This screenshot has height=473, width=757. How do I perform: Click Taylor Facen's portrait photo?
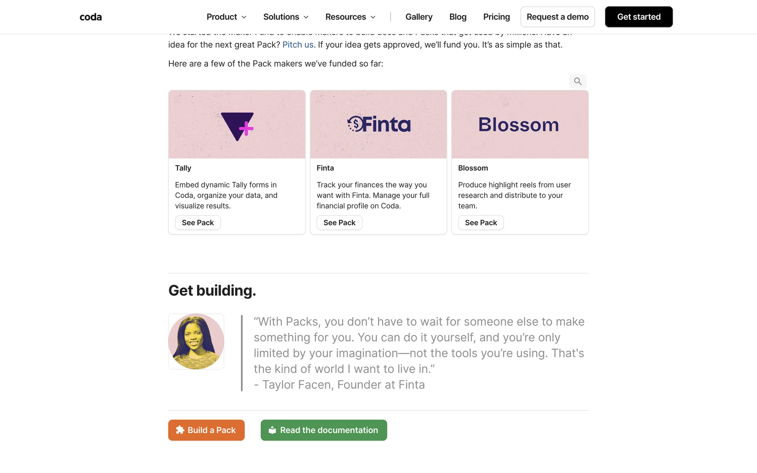pos(196,341)
